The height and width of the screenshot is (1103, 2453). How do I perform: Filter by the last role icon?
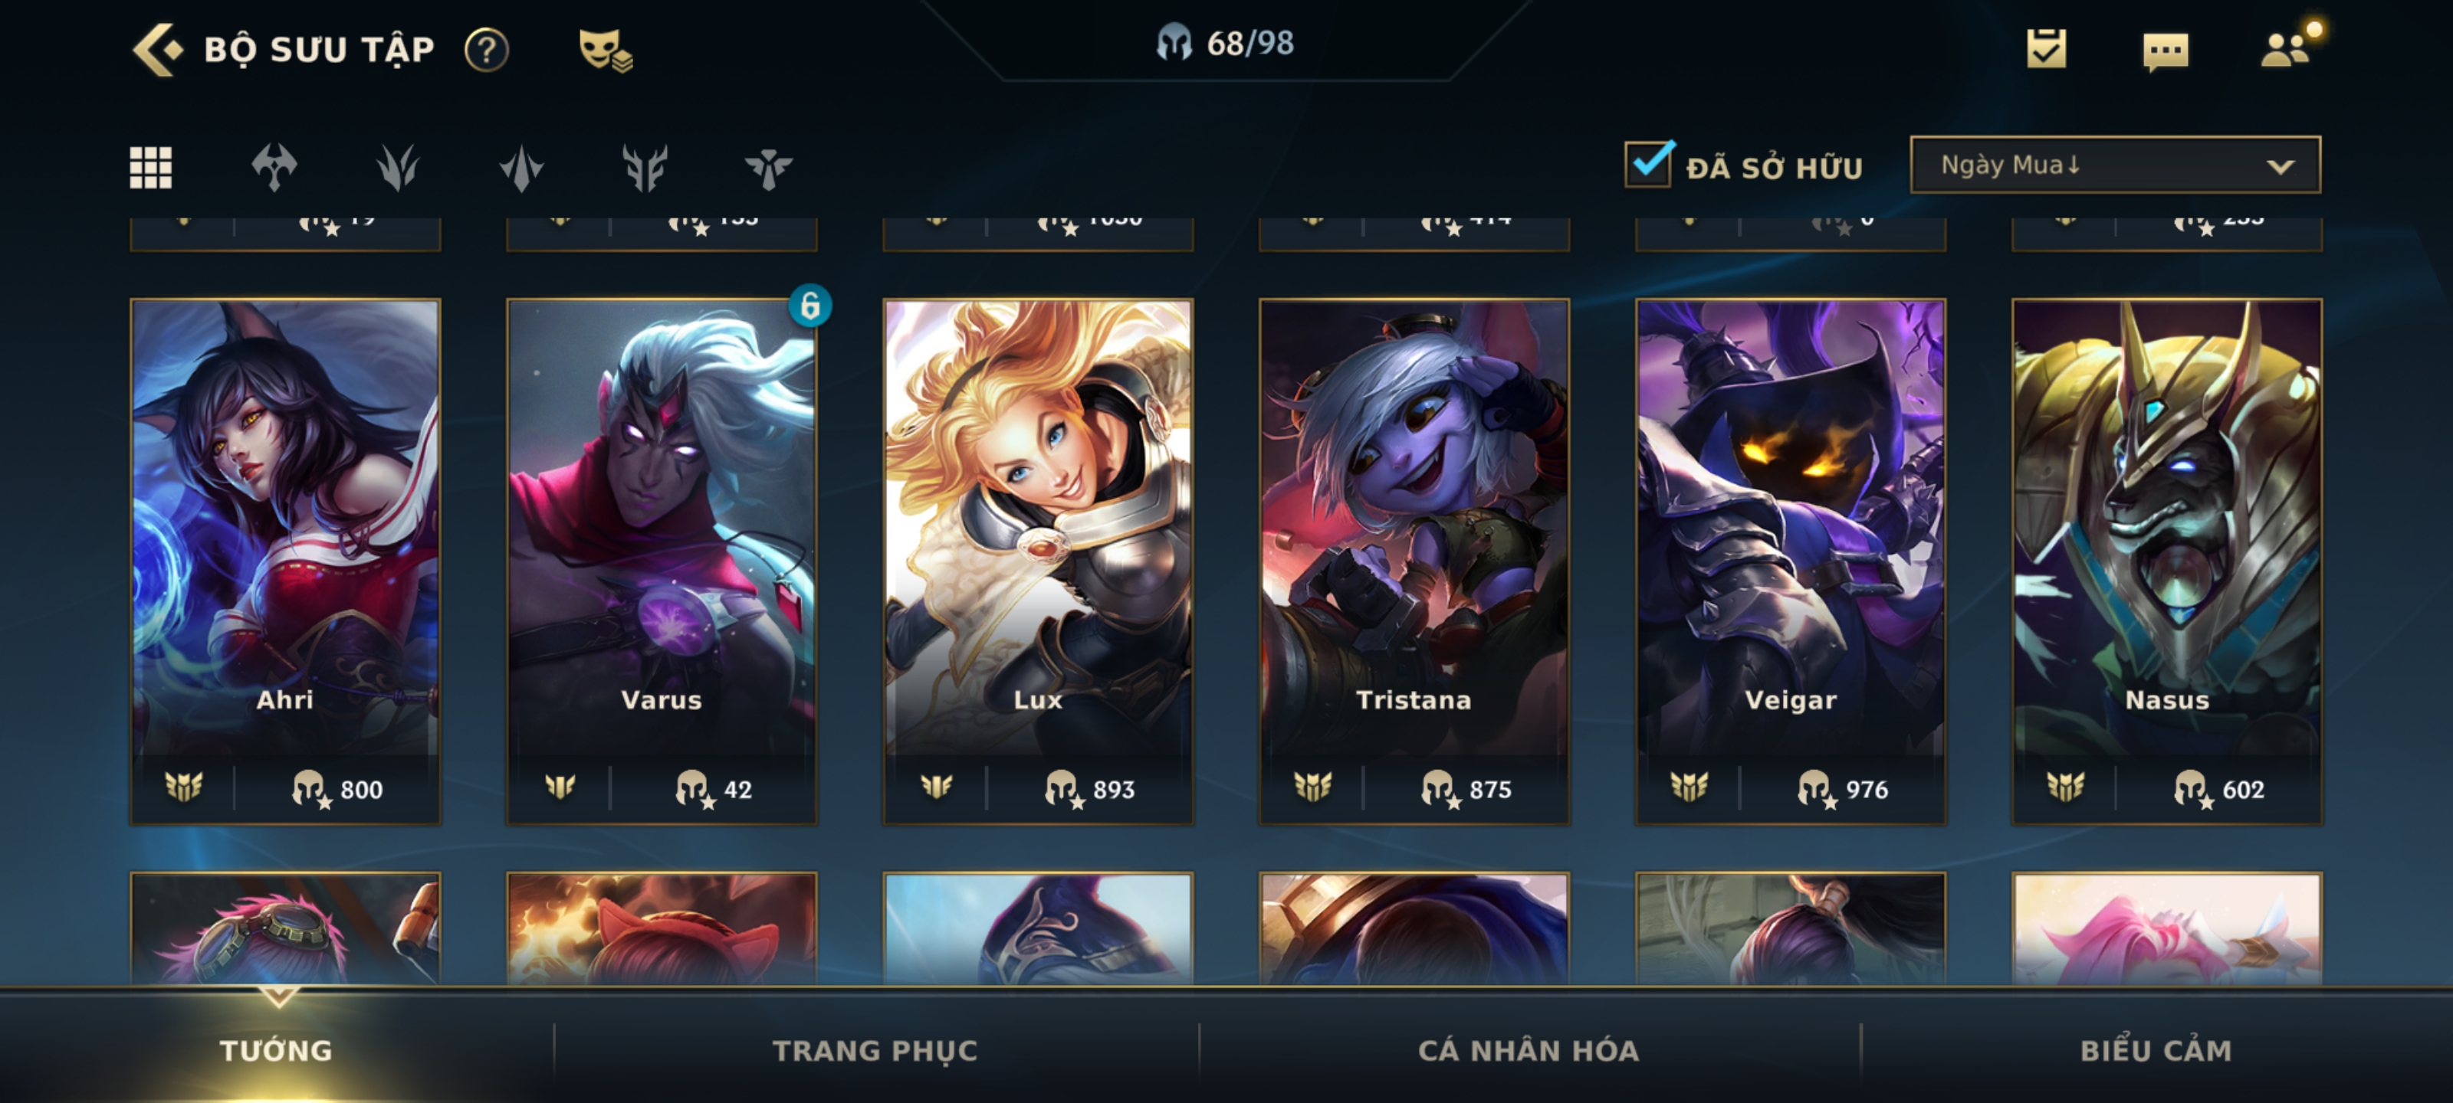click(768, 169)
